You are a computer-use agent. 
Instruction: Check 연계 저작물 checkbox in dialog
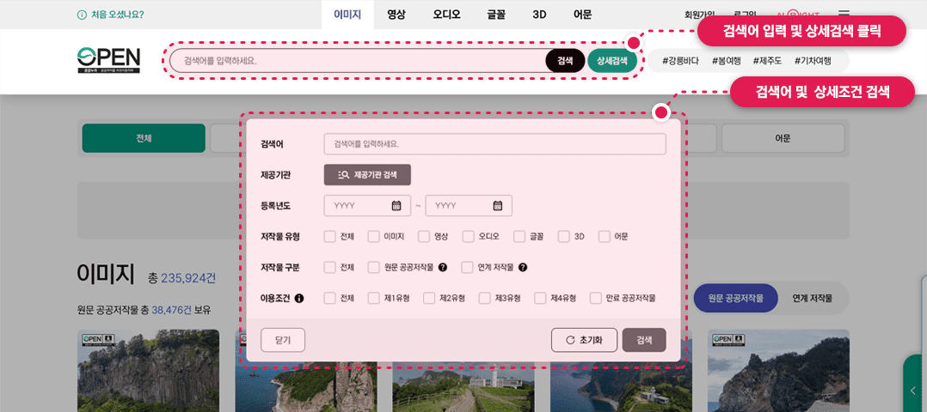coord(468,268)
